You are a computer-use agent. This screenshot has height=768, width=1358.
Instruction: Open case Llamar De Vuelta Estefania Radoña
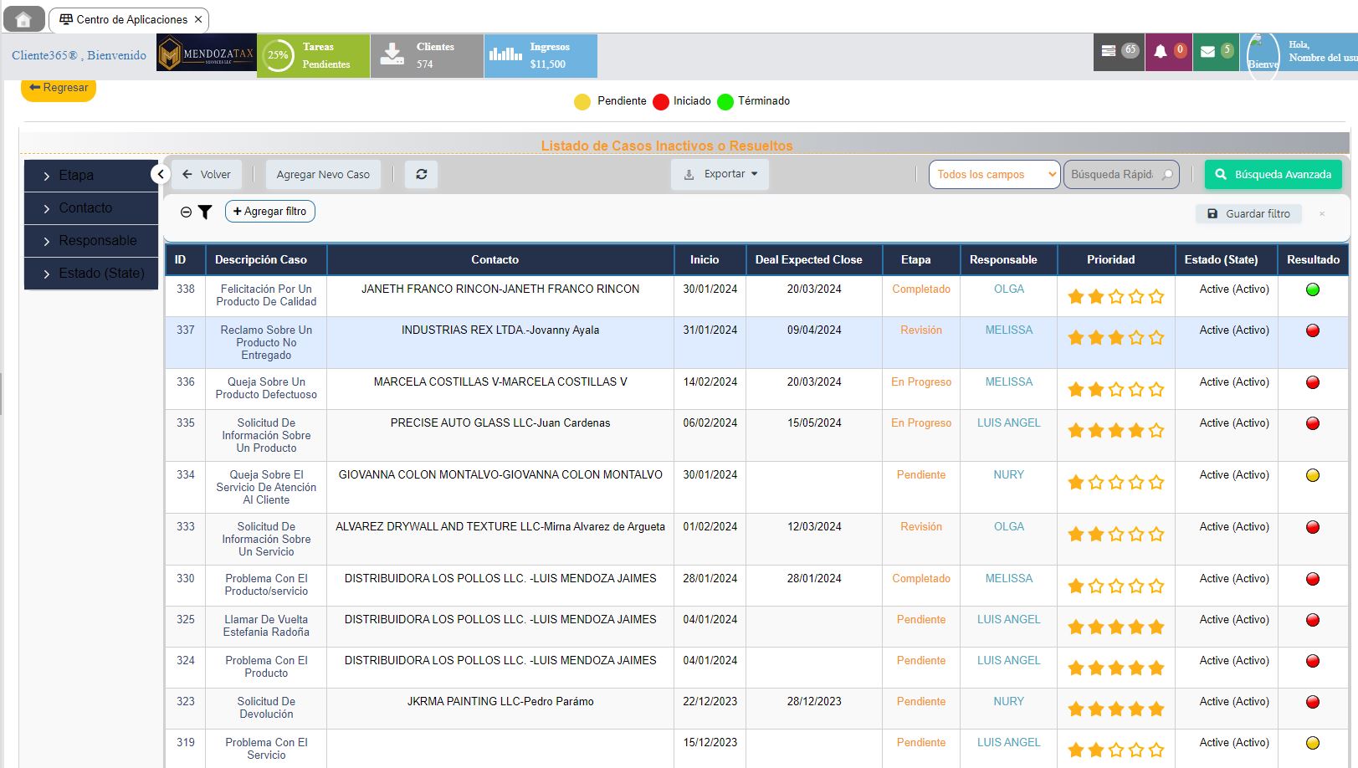click(266, 626)
